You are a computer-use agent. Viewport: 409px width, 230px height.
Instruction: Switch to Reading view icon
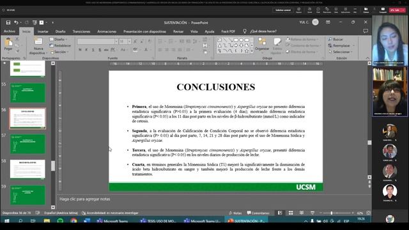[x=302, y=213]
